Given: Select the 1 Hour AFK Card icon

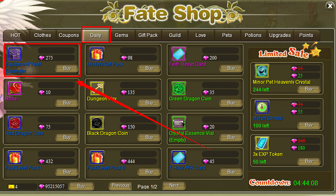Looking at the screenshot, I should (x=179, y=158).
